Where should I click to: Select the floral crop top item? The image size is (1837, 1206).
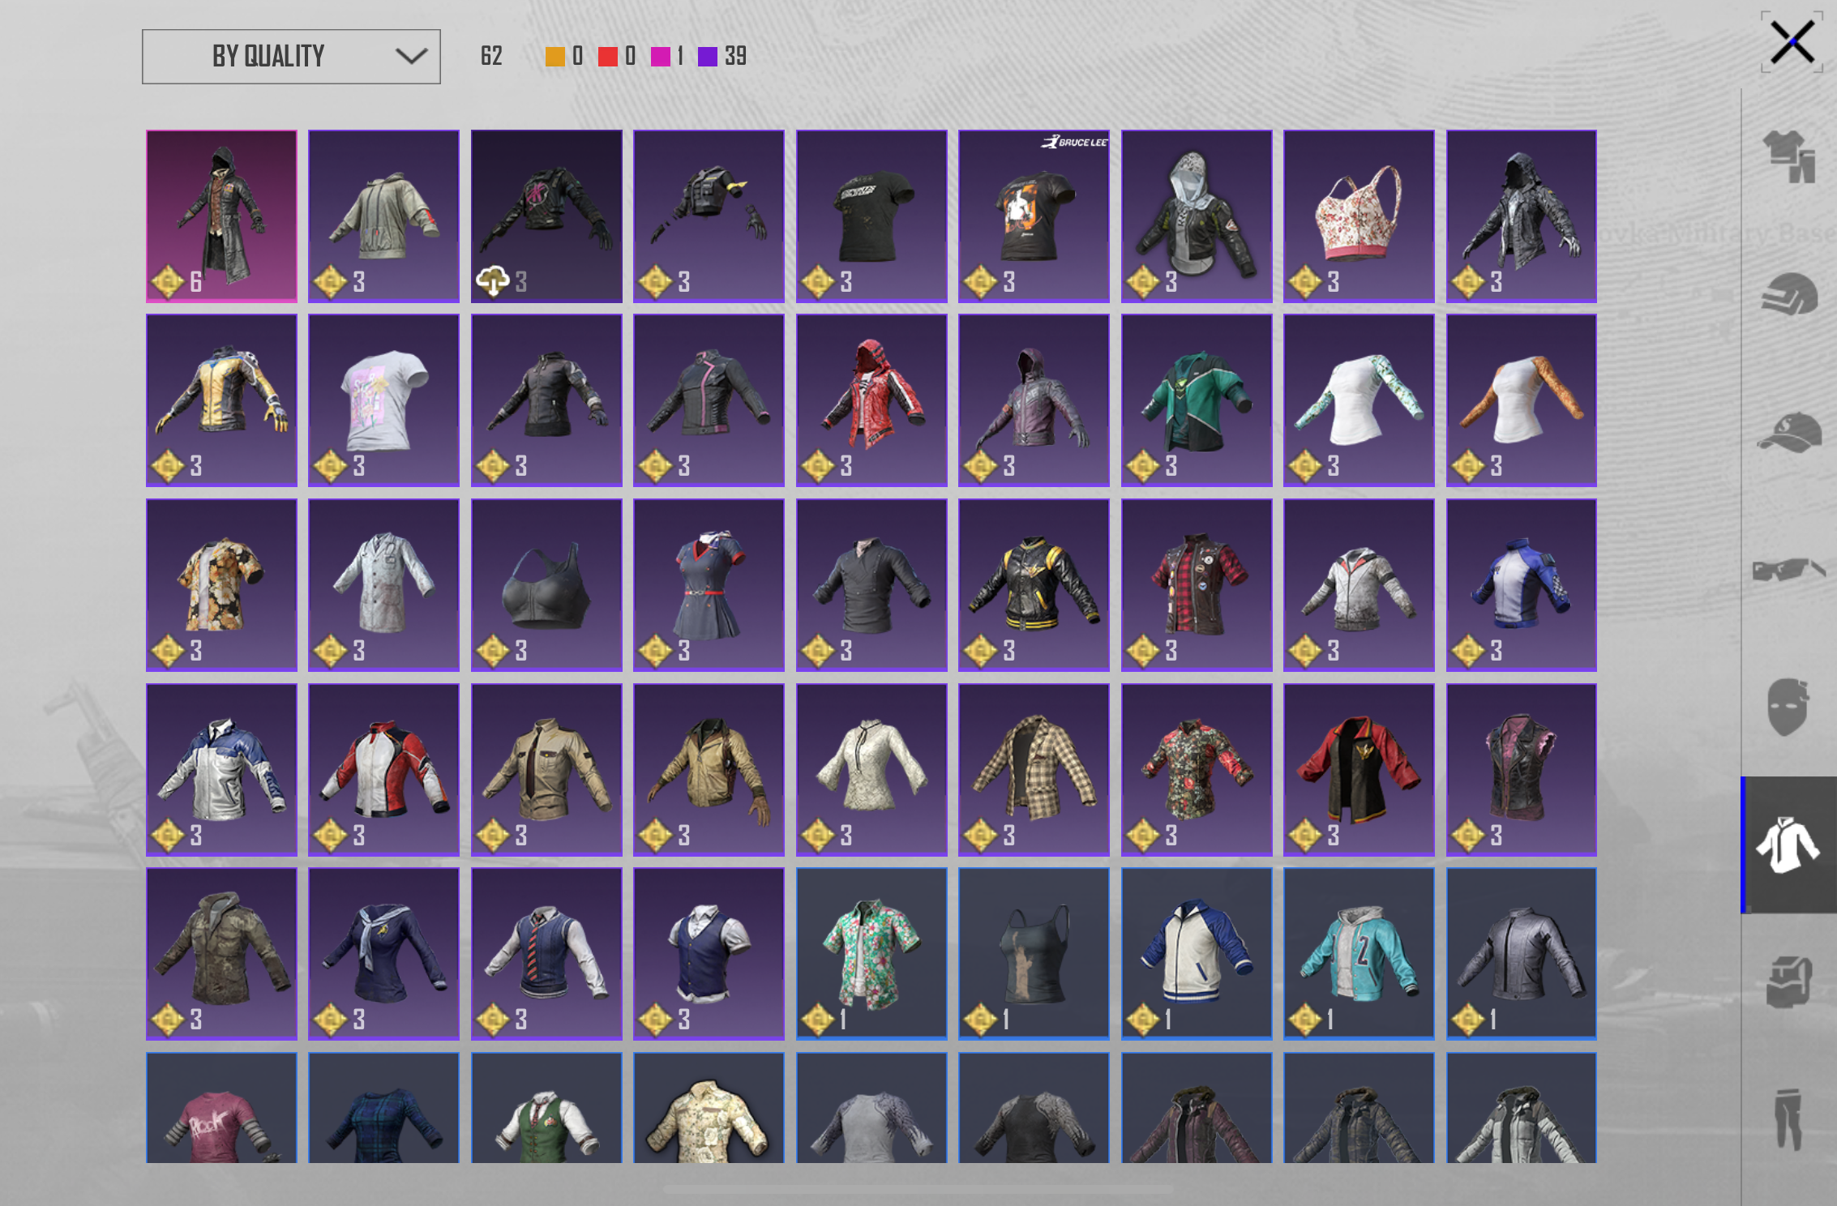(x=1359, y=216)
